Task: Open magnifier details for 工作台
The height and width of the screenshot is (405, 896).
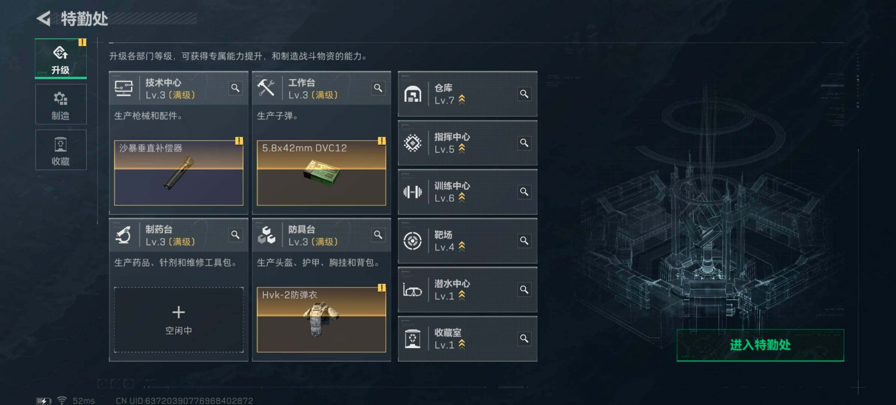Action: (x=378, y=88)
